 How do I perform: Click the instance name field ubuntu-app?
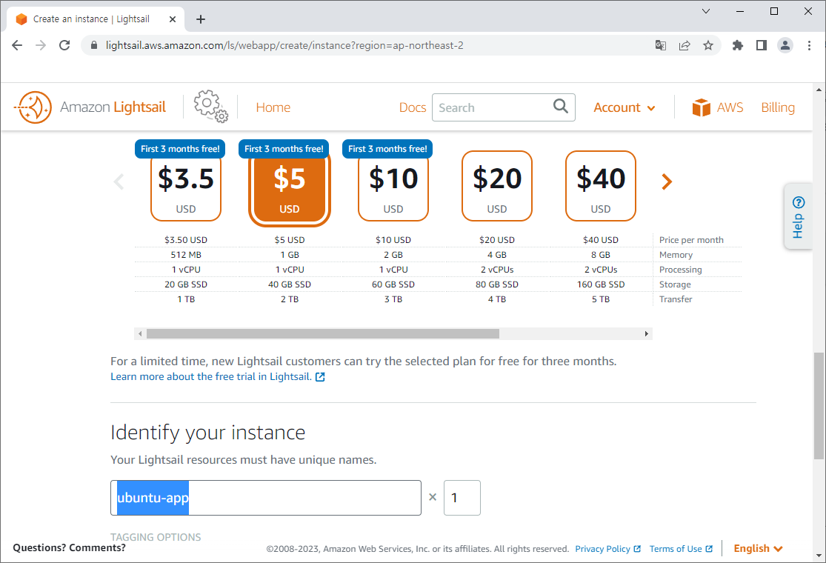[265, 498]
